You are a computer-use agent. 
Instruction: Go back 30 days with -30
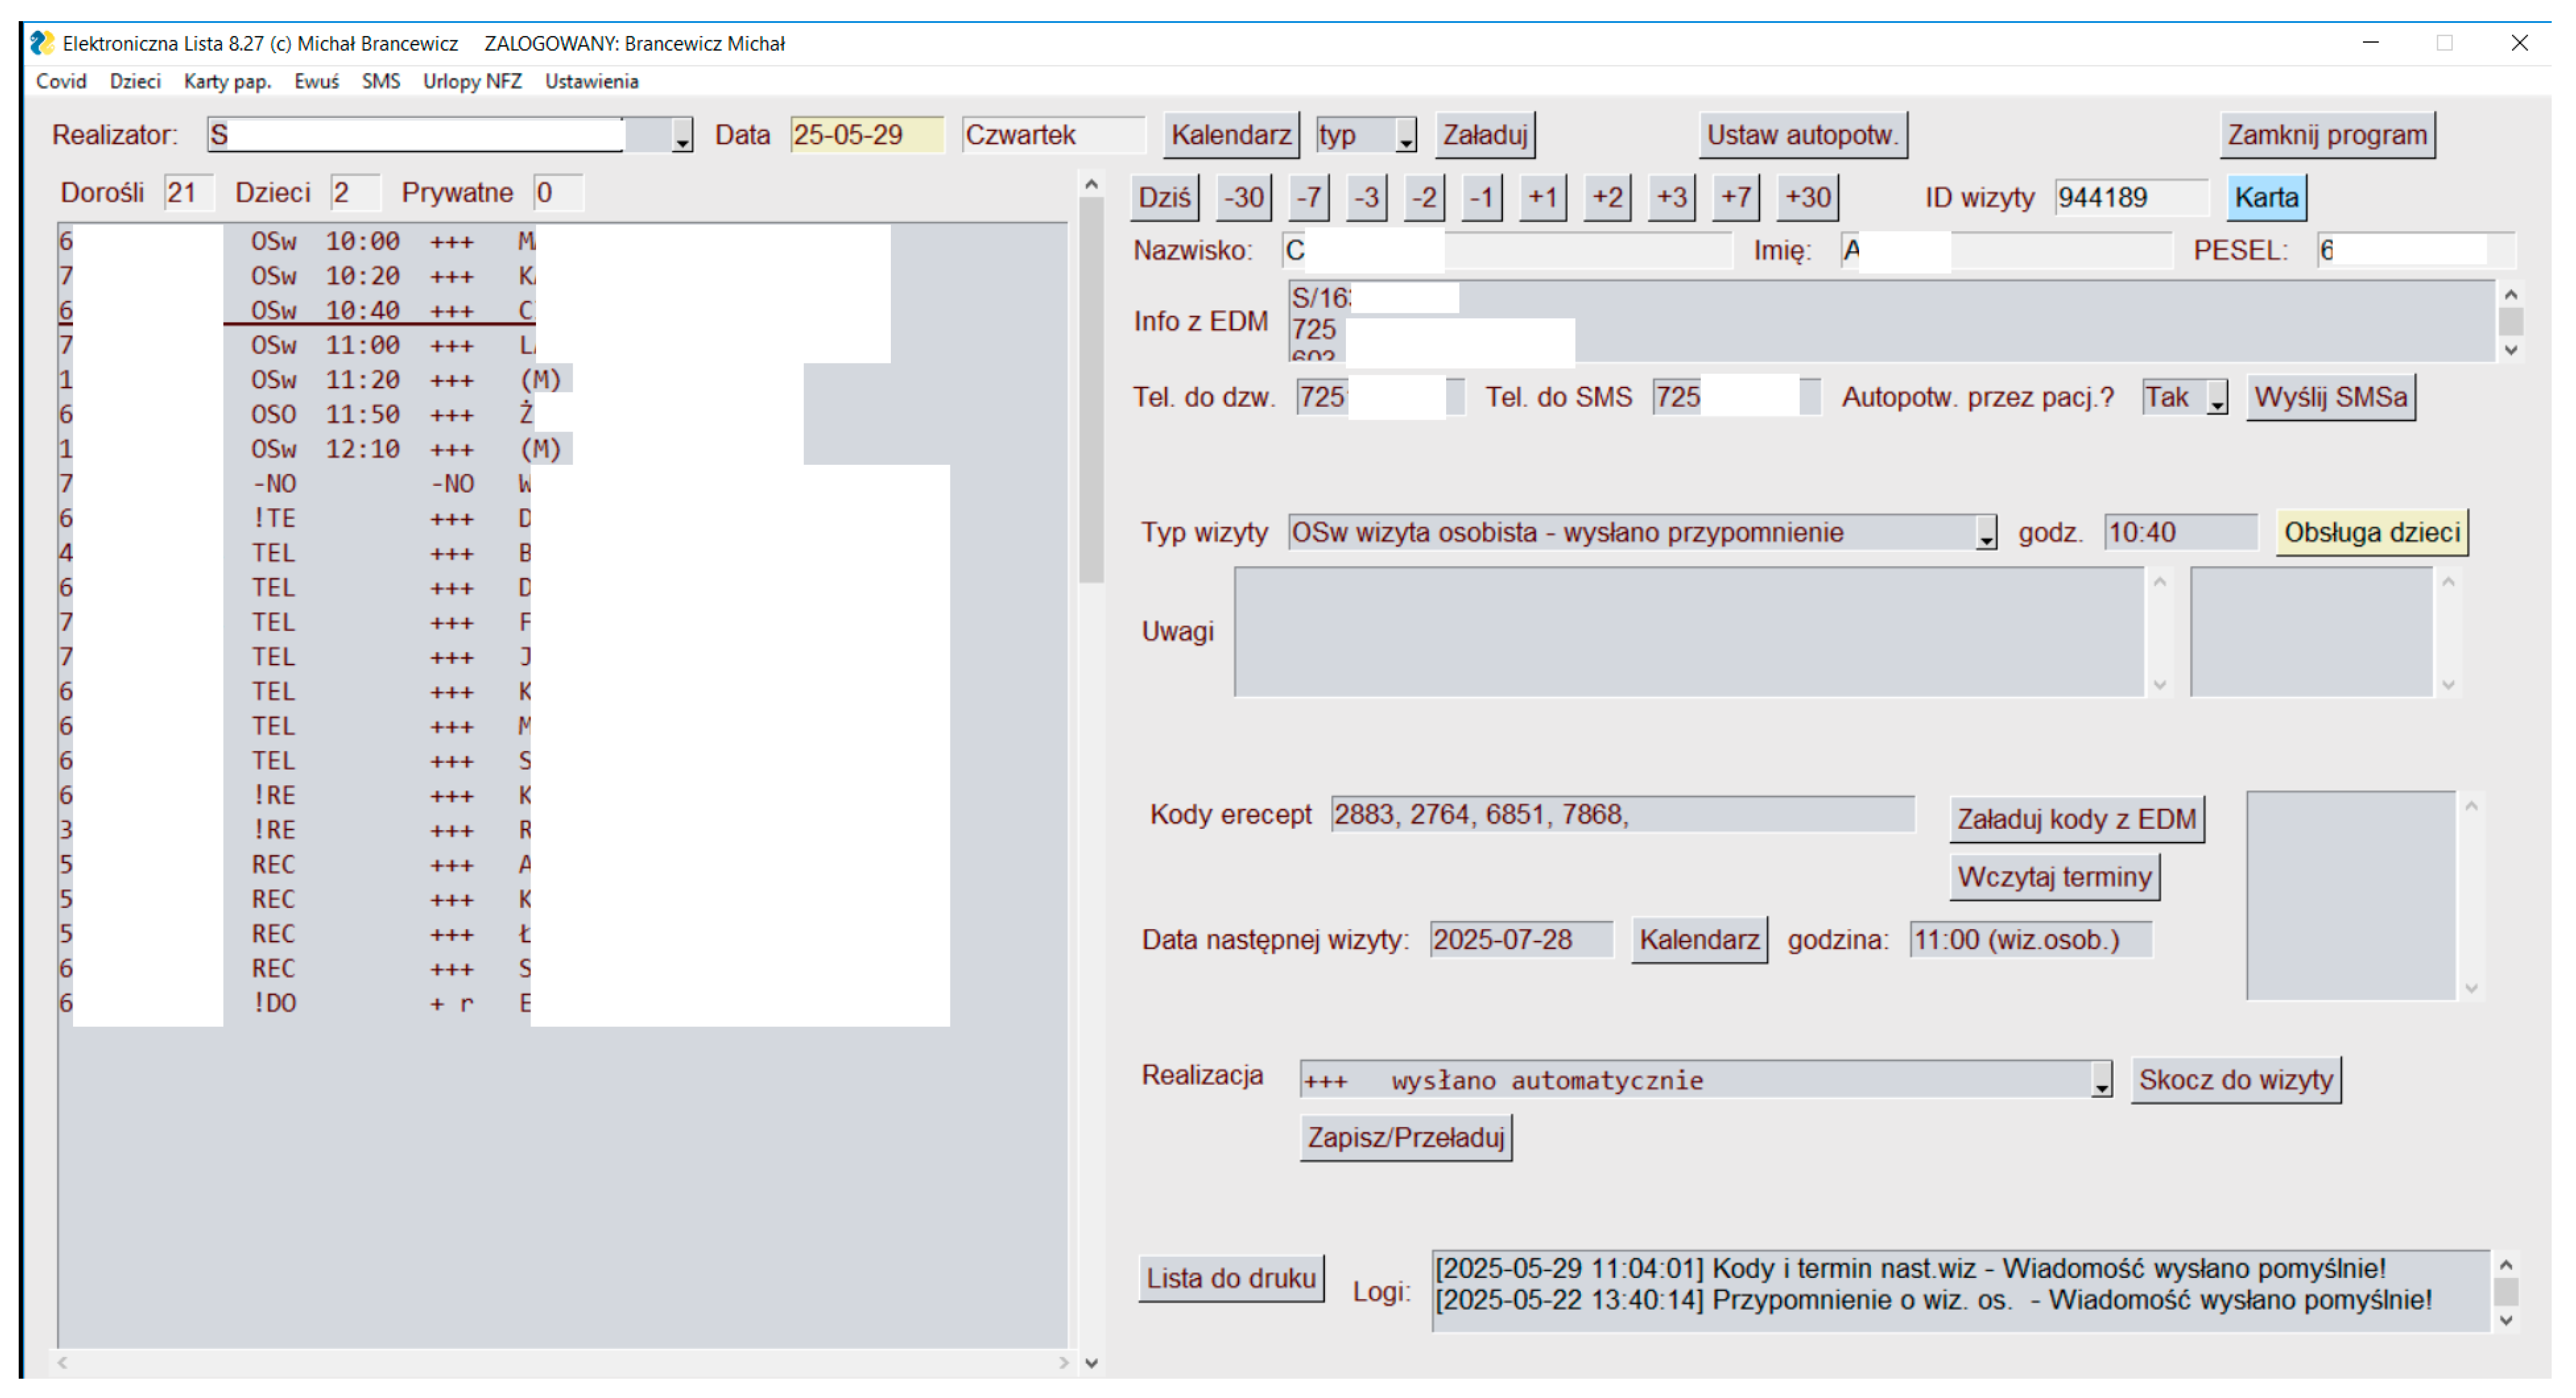(1244, 197)
